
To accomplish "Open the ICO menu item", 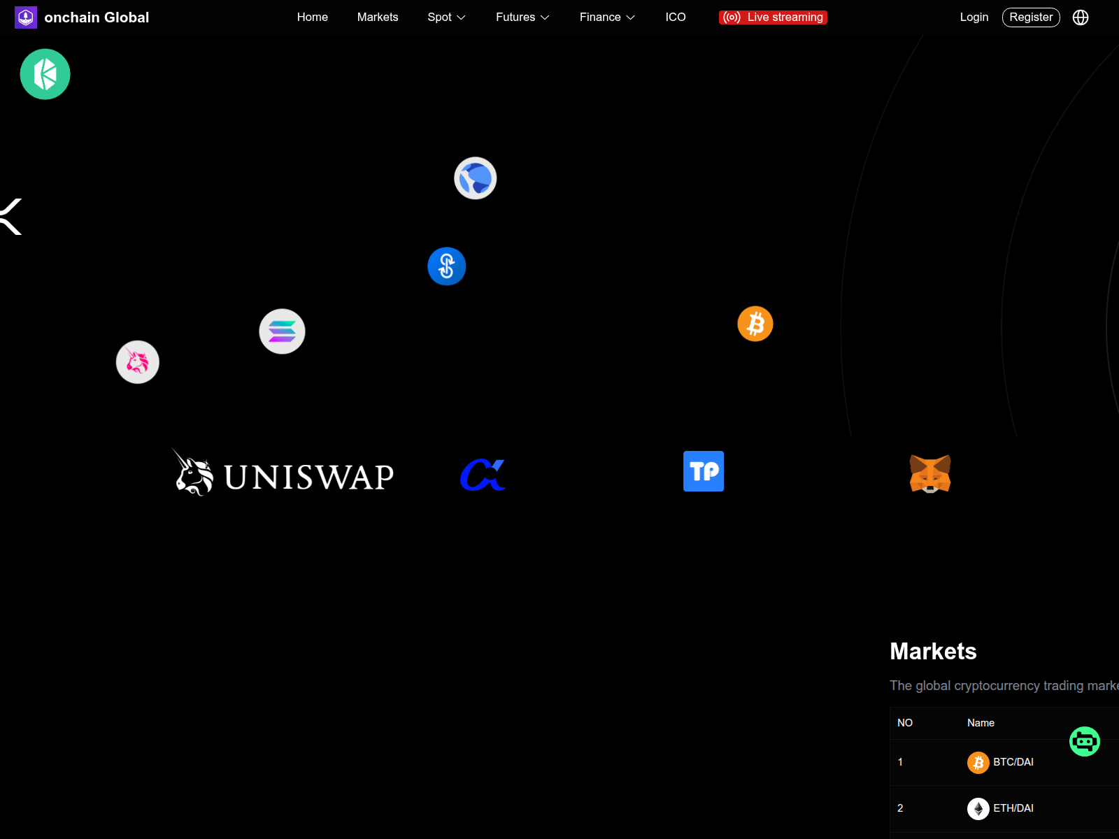I will coord(676,17).
